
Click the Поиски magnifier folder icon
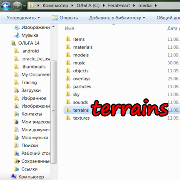coord(16,145)
